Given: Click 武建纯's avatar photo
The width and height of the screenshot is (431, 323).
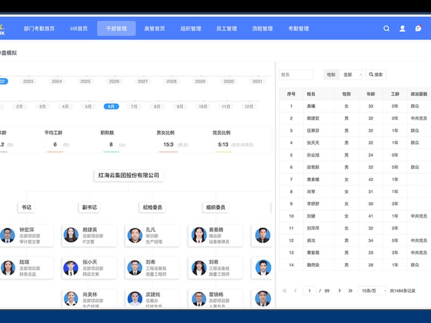Looking at the screenshot, I should coord(135,299).
